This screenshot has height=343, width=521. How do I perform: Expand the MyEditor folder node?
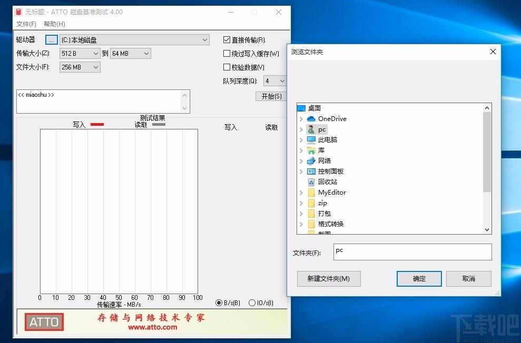(x=301, y=193)
